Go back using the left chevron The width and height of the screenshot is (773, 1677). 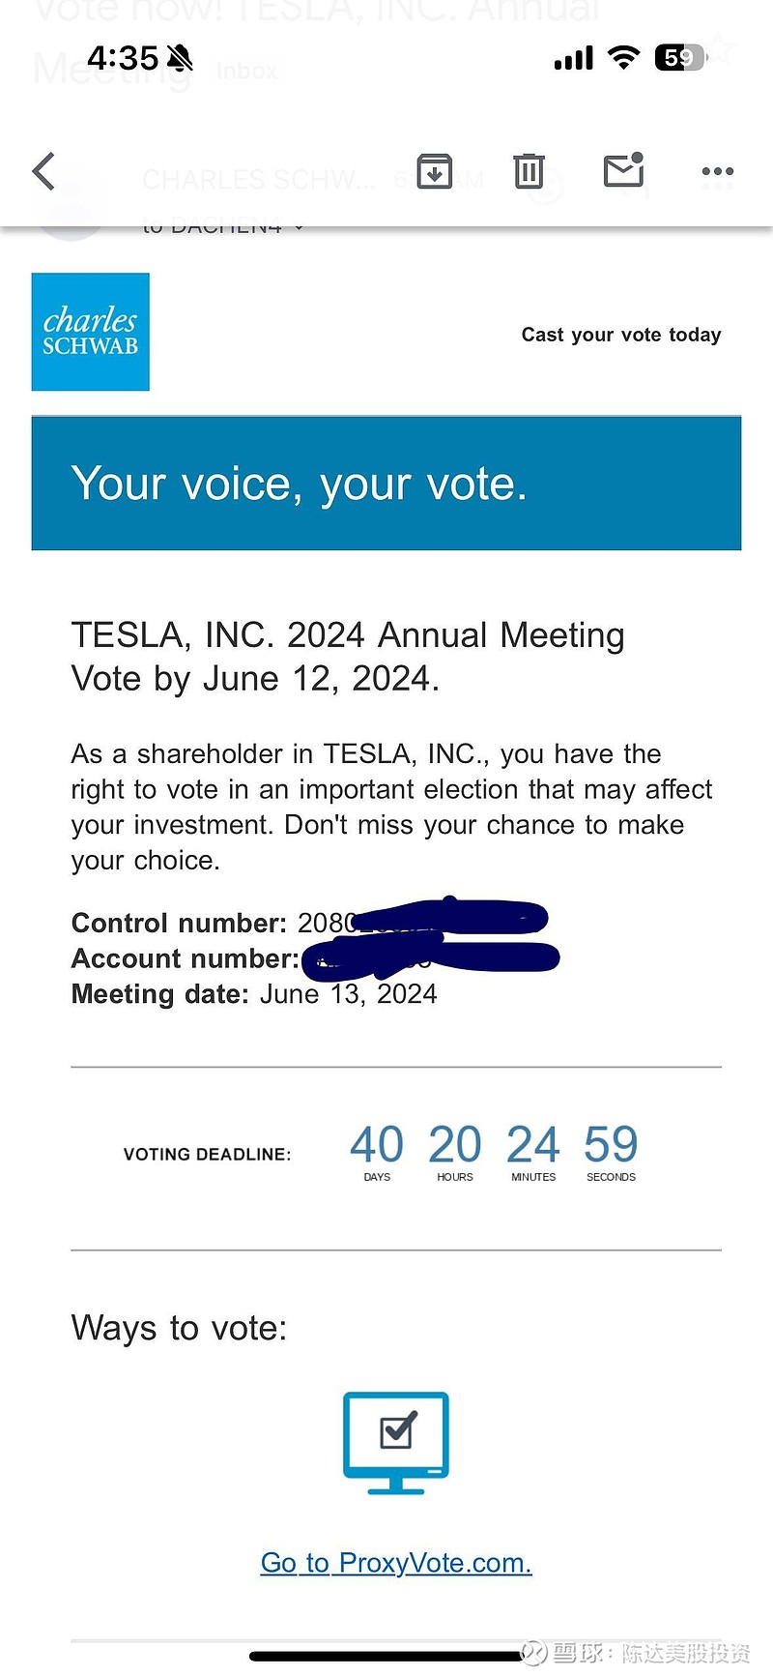pos(44,172)
